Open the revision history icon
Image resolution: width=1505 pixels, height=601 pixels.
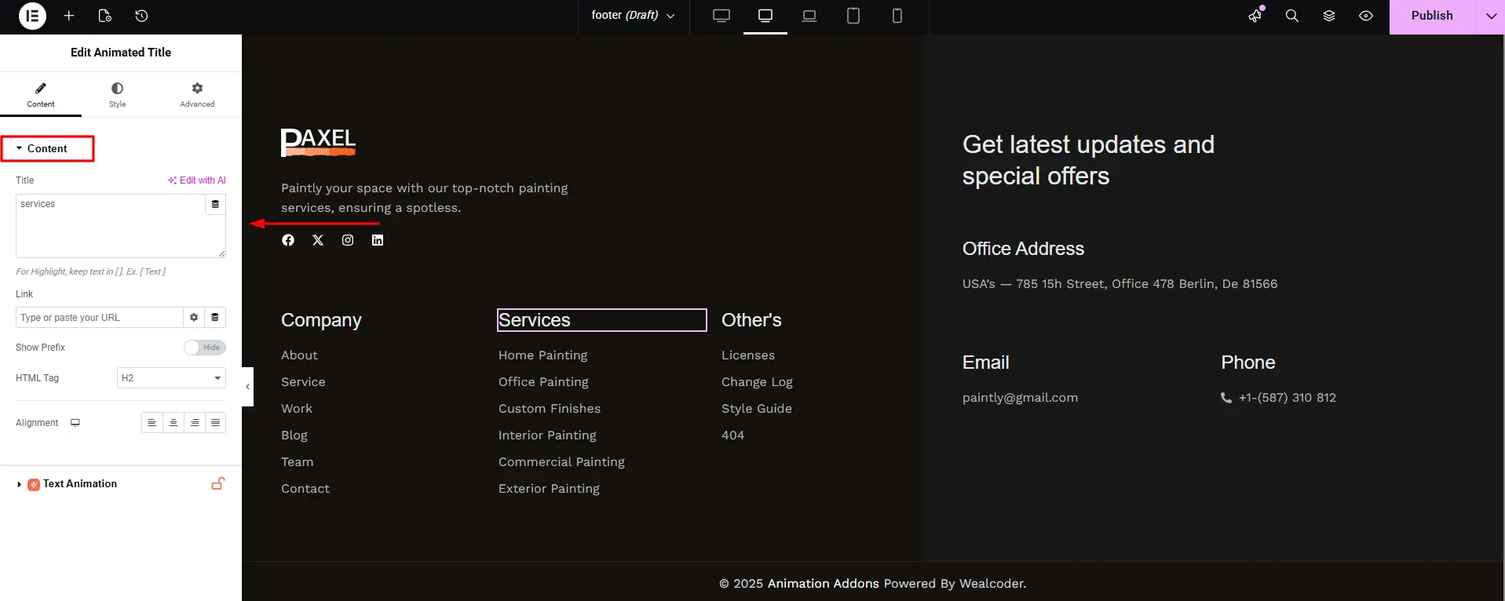[x=141, y=16]
